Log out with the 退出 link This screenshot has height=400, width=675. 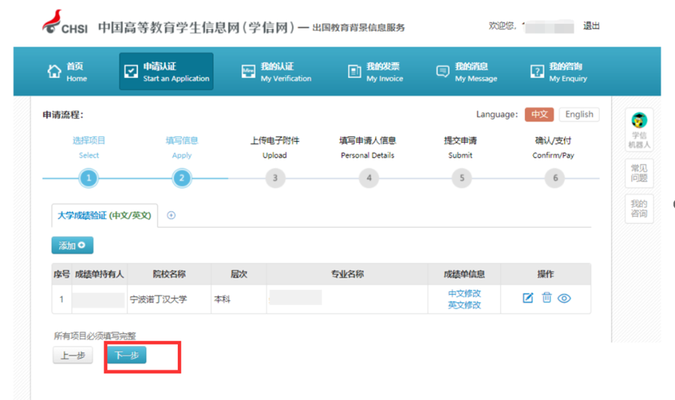[591, 26]
